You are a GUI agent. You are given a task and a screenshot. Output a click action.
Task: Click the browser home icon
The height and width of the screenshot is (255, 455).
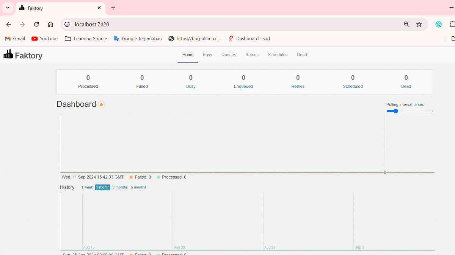(x=50, y=24)
